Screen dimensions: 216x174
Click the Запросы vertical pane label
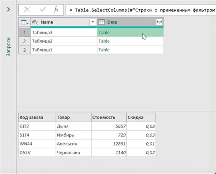[x=9, y=46]
